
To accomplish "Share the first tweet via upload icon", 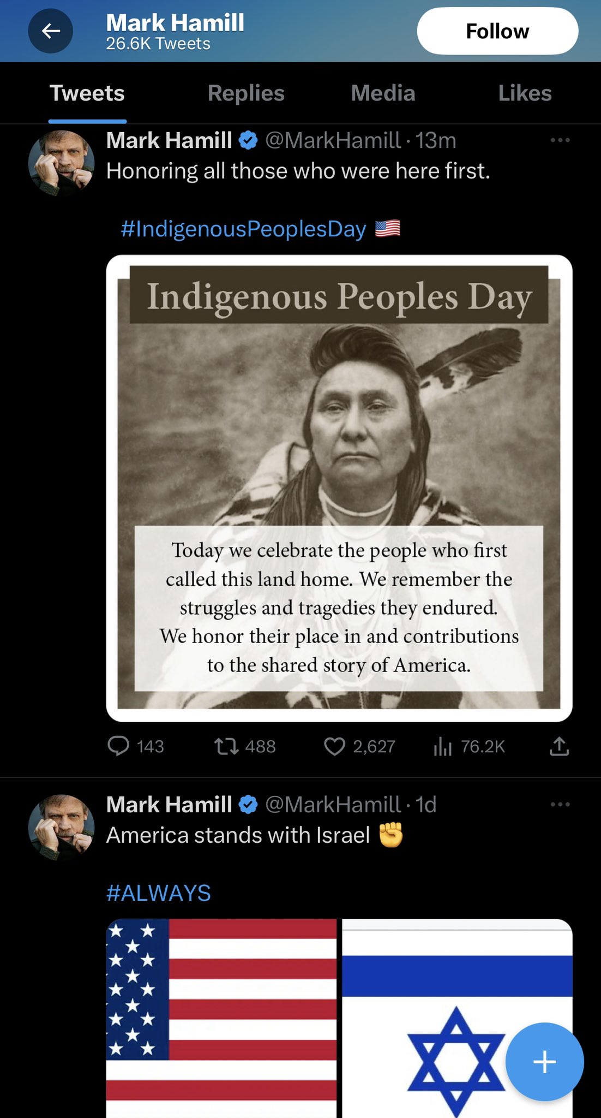I will coord(559,746).
